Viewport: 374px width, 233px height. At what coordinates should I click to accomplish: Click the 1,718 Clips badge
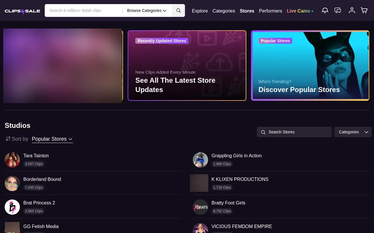222,188
